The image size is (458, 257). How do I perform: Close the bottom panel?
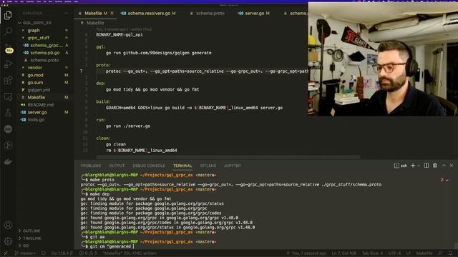point(452,166)
